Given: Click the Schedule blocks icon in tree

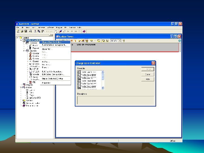Looking at the screenshot, I should (x=31, y=74).
